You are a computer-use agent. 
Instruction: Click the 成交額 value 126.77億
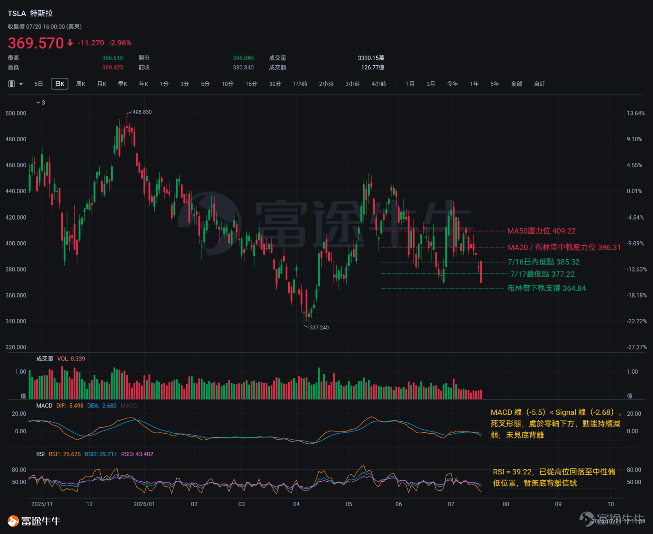[x=373, y=67]
